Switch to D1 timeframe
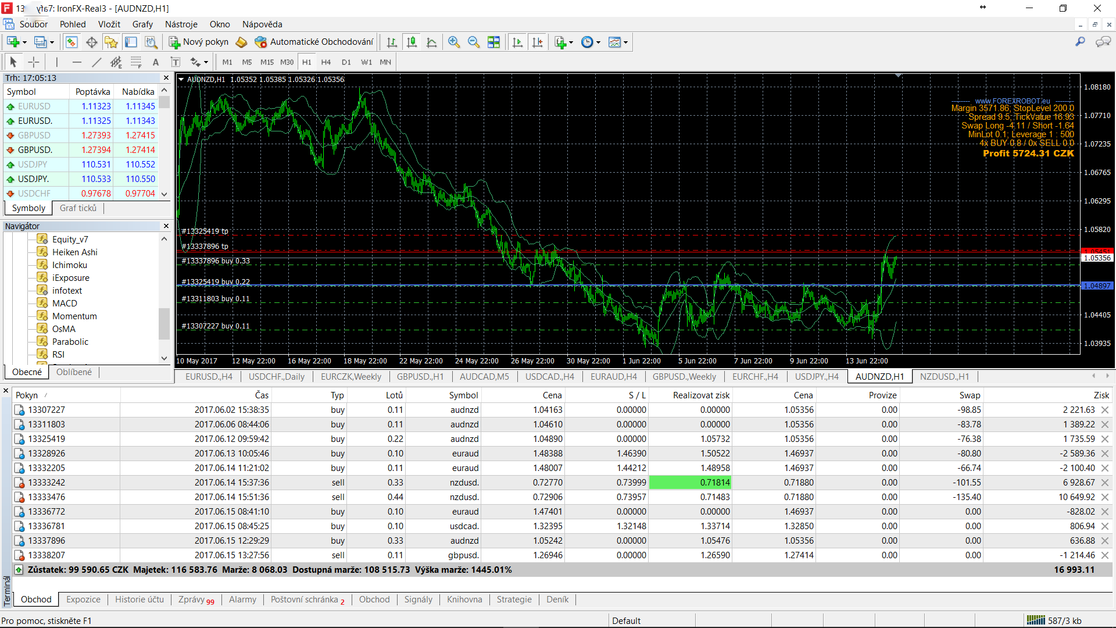 [346, 62]
